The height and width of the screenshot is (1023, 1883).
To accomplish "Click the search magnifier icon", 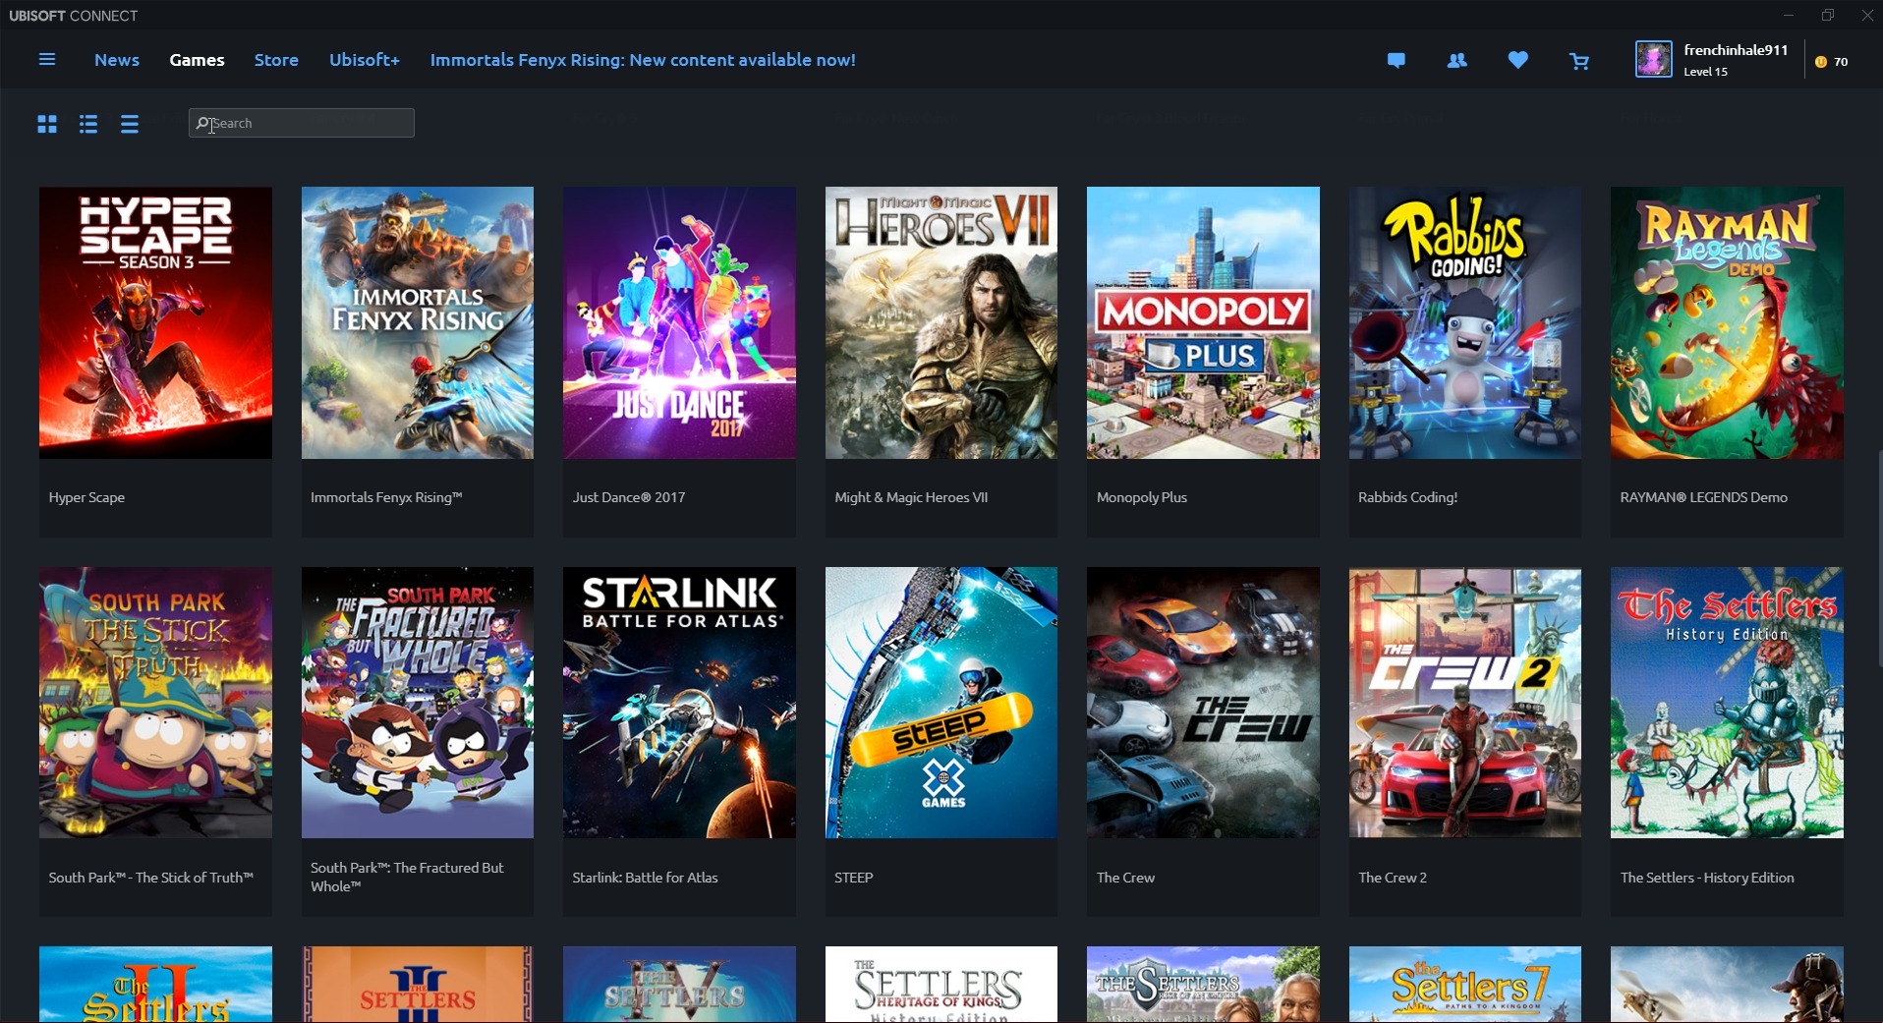I will (x=202, y=124).
